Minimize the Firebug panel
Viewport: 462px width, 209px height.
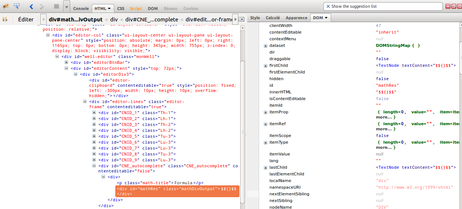coord(448,6)
